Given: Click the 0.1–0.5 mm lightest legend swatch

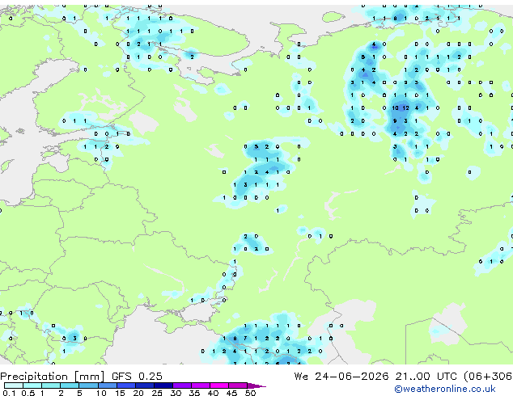Looking at the screenshot, I should click(14, 385).
